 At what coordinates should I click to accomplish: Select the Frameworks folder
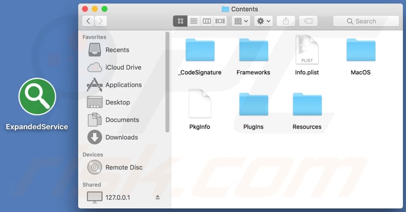coord(253,50)
